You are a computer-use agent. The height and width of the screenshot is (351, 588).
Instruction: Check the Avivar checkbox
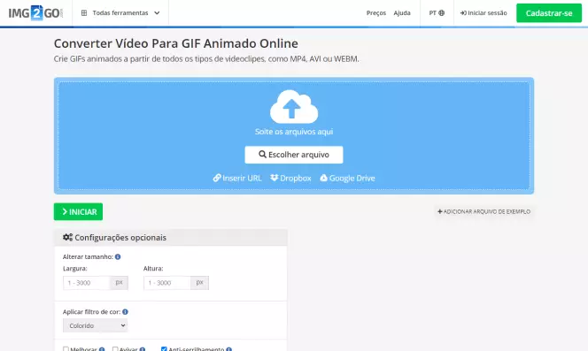[115, 349]
